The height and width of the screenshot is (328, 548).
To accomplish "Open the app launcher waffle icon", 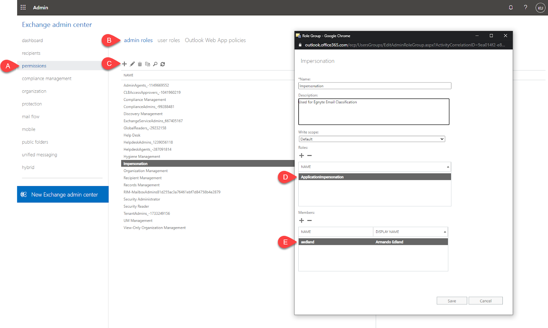I will 23,7.
